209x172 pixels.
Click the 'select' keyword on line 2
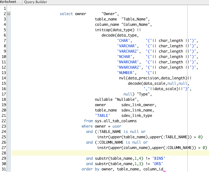pyautogui.click(x=66, y=14)
